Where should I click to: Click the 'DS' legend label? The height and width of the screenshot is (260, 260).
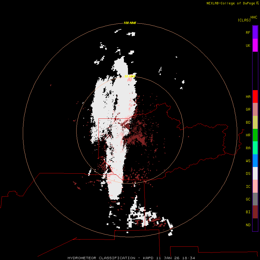(x=248, y=174)
